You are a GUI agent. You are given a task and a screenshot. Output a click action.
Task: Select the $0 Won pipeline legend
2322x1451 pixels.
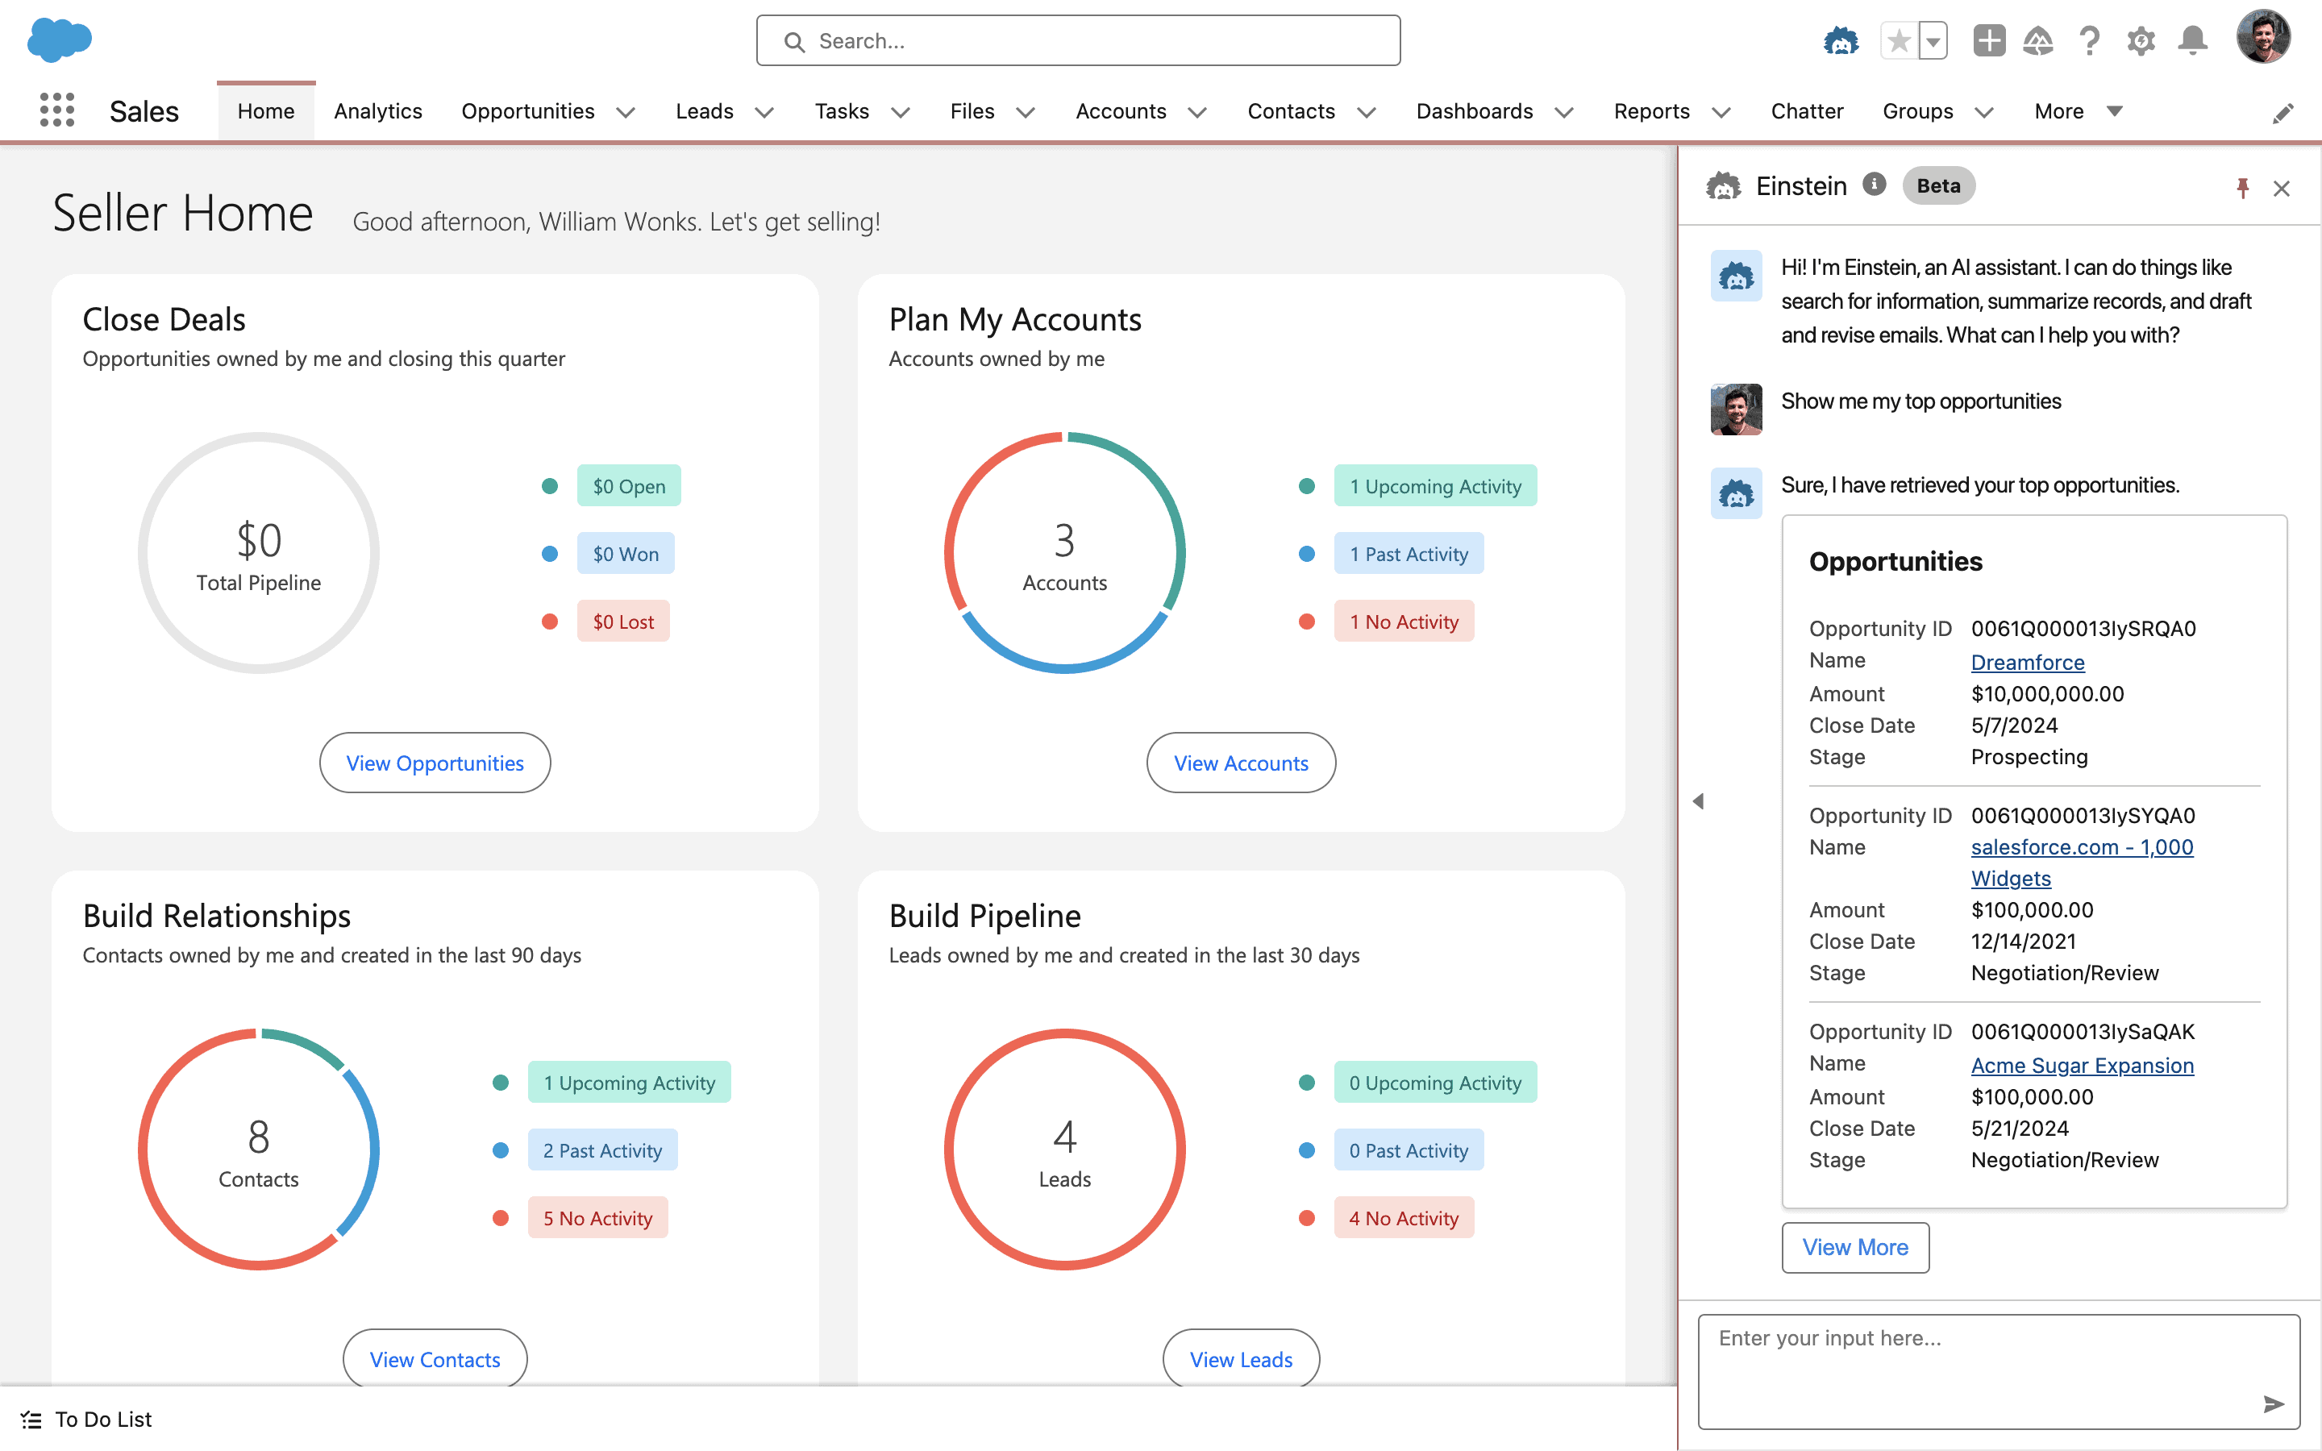point(626,554)
